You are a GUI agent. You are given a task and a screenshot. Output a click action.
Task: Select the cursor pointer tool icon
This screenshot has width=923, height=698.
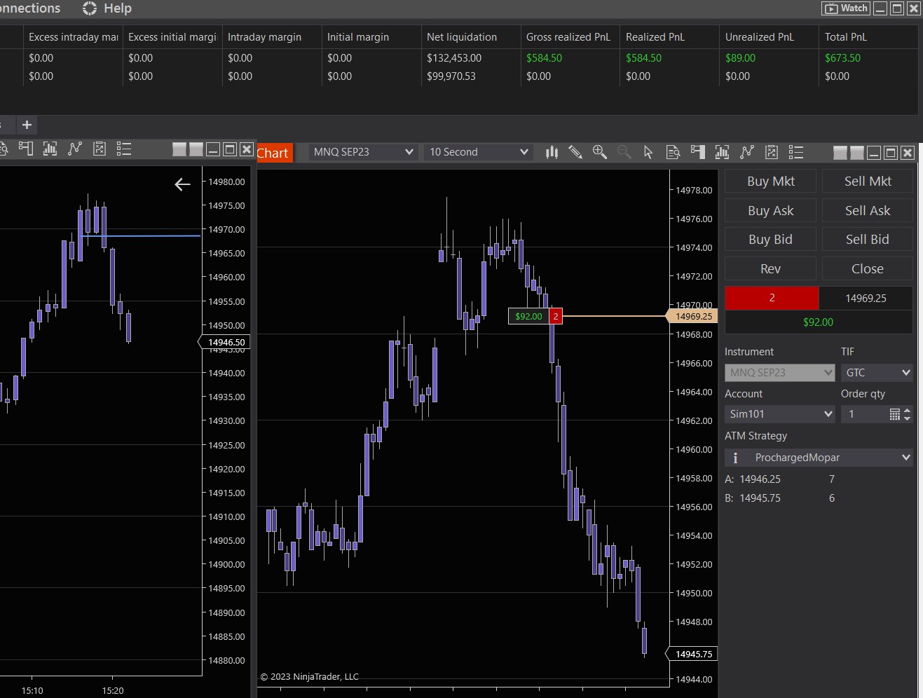[648, 152]
